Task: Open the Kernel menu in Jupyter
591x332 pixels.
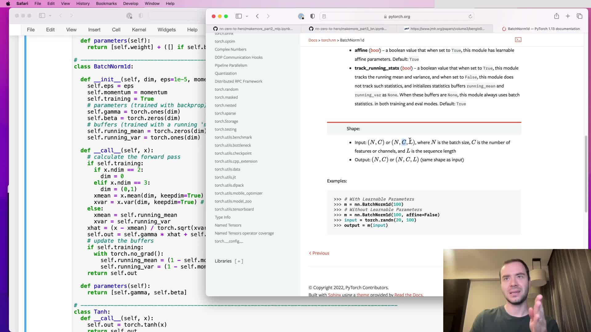Action: pos(139,30)
